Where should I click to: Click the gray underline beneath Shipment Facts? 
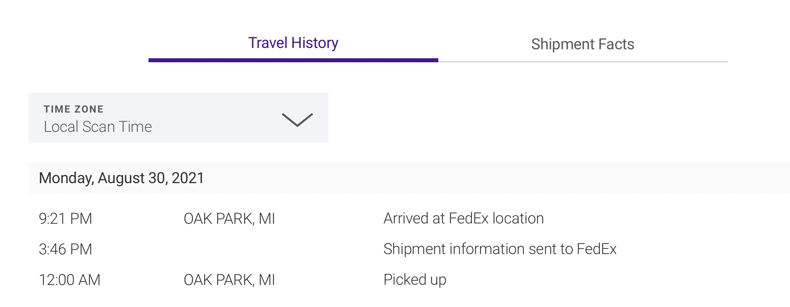[x=583, y=62]
